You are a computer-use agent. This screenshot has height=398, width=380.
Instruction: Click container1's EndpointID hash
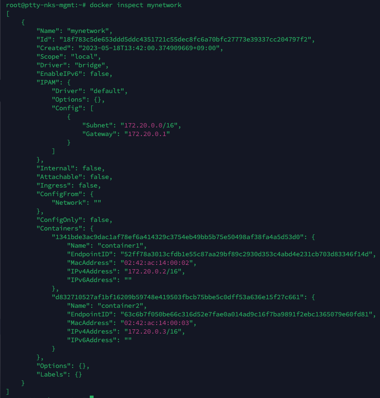pos(246,254)
